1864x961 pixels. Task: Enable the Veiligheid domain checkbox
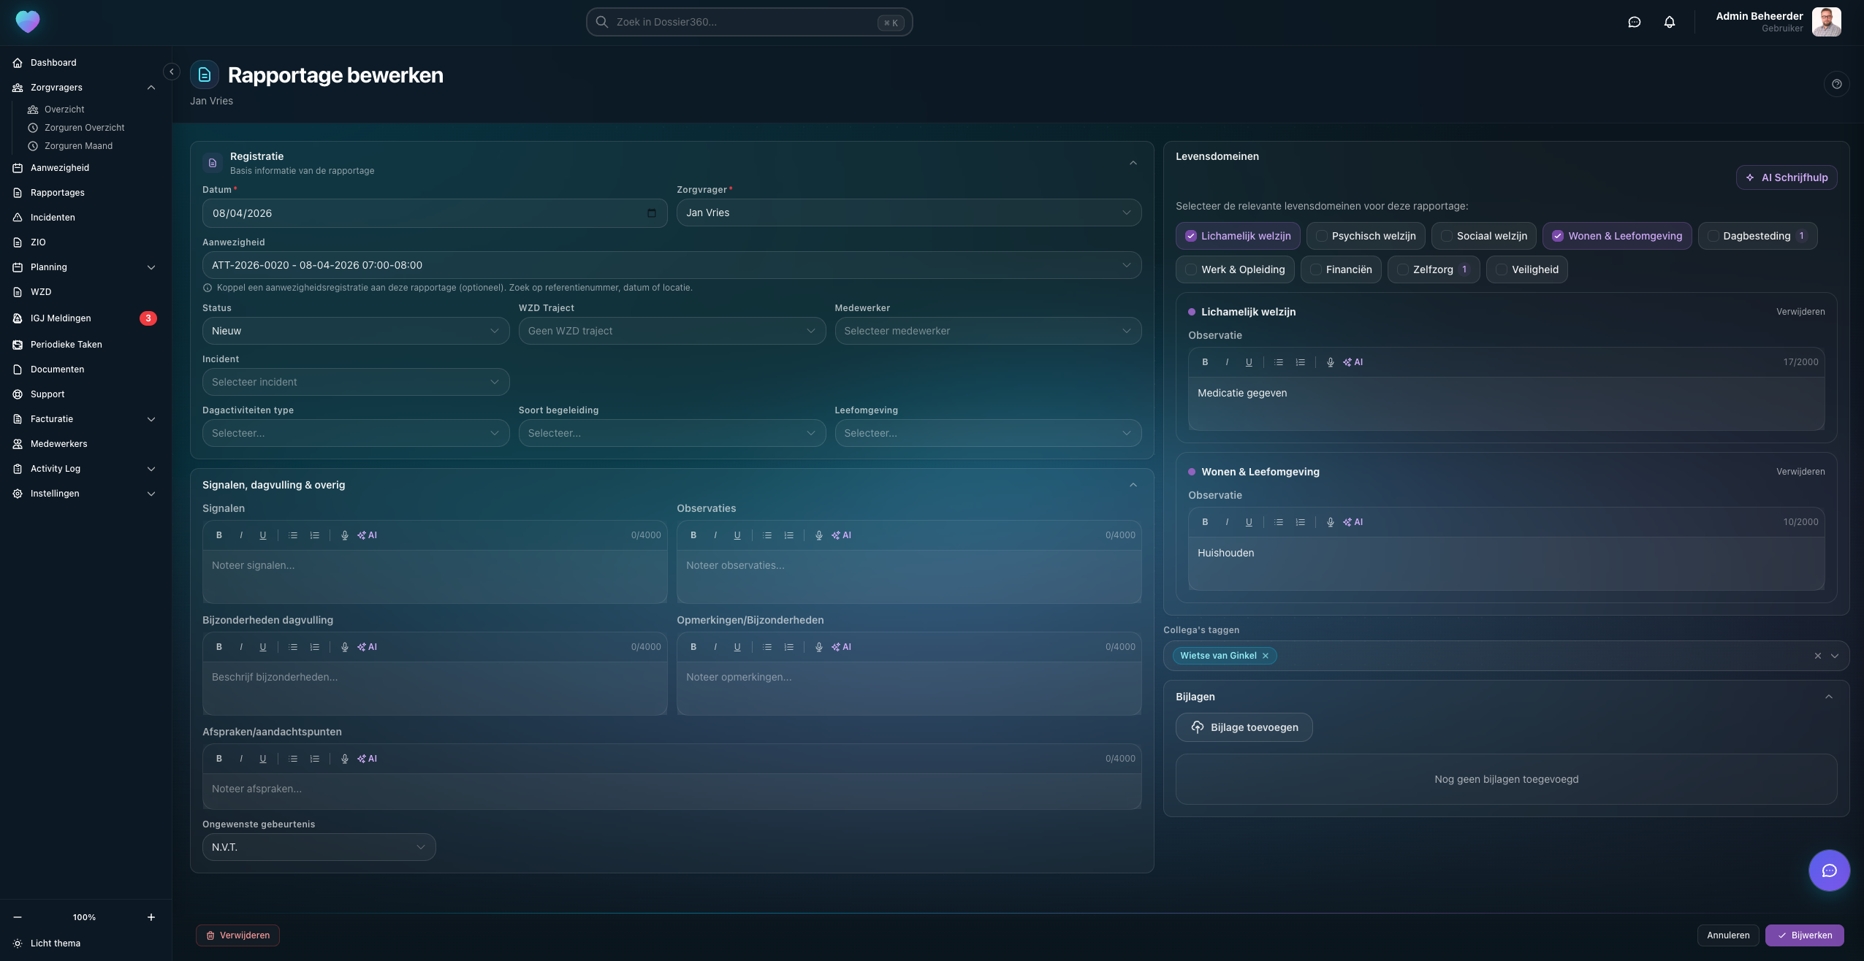(x=1501, y=269)
